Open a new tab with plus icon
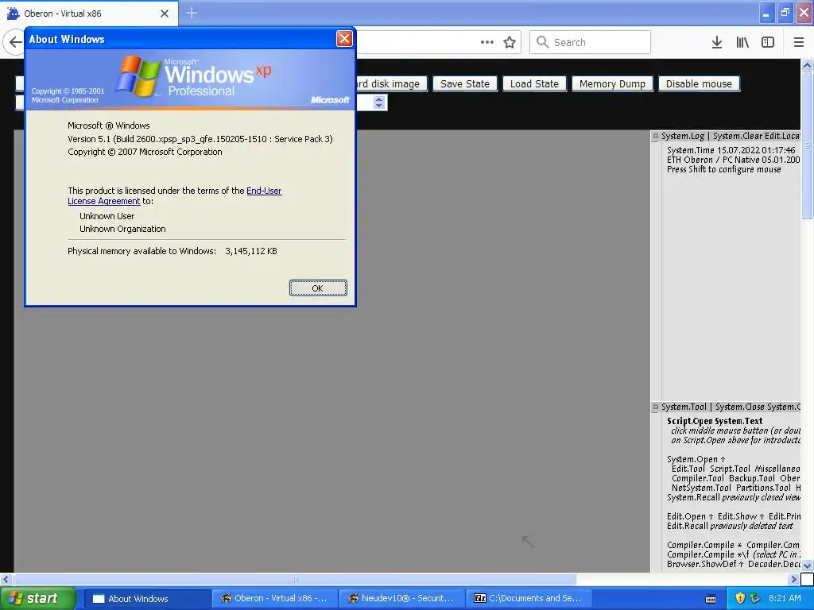The width and height of the screenshot is (814, 610). [x=192, y=13]
